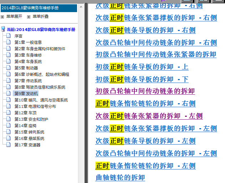The width and height of the screenshot is (225, 183).
Task: Click the page icon next to 第5章 制动器
Action: pyautogui.click(x=9, y=68)
